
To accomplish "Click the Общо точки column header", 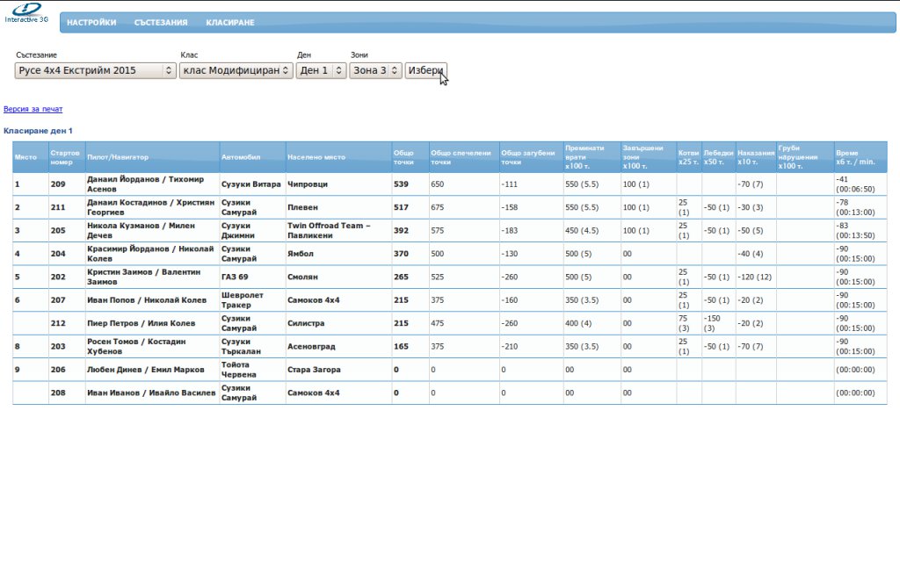I will coord(403,157).
